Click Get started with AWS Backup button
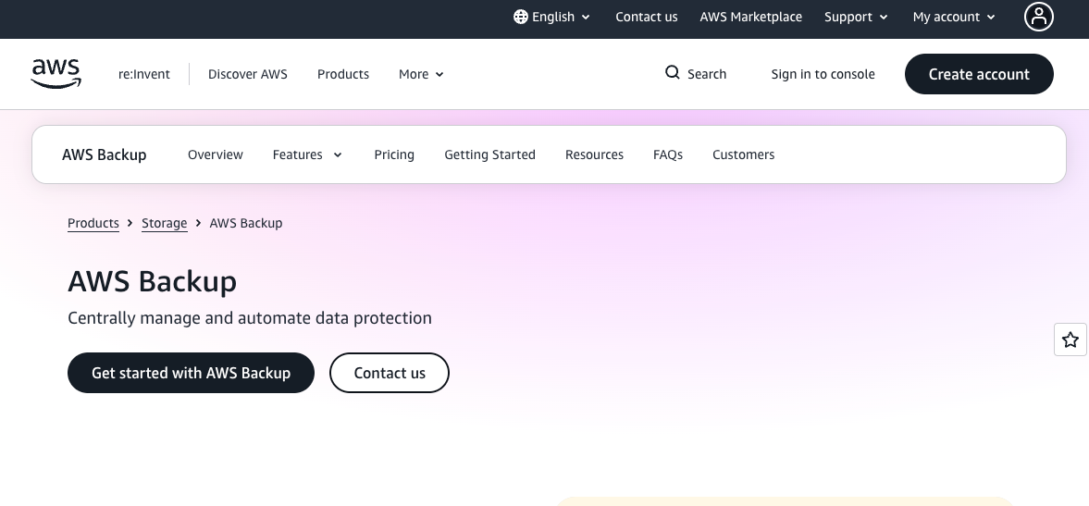Viewport: 1089px width, 506px height. [x=191, y=373]
